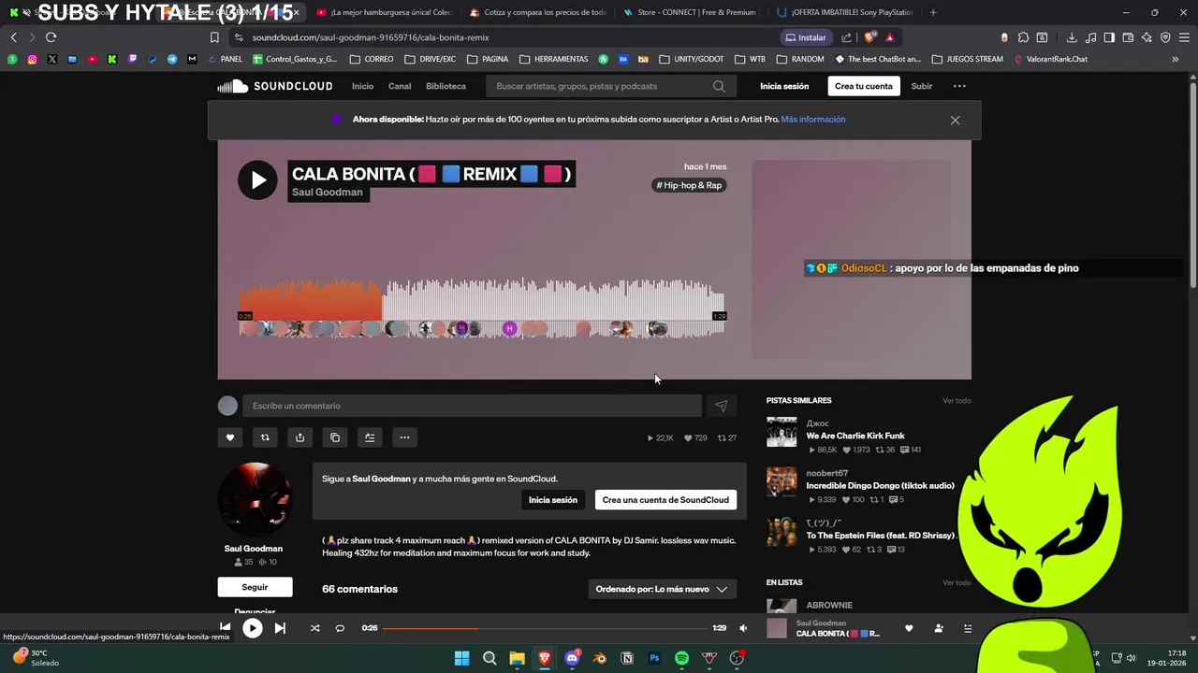
Task: Open Saul Goodman profile avatar
Action: tap(255, 499)
